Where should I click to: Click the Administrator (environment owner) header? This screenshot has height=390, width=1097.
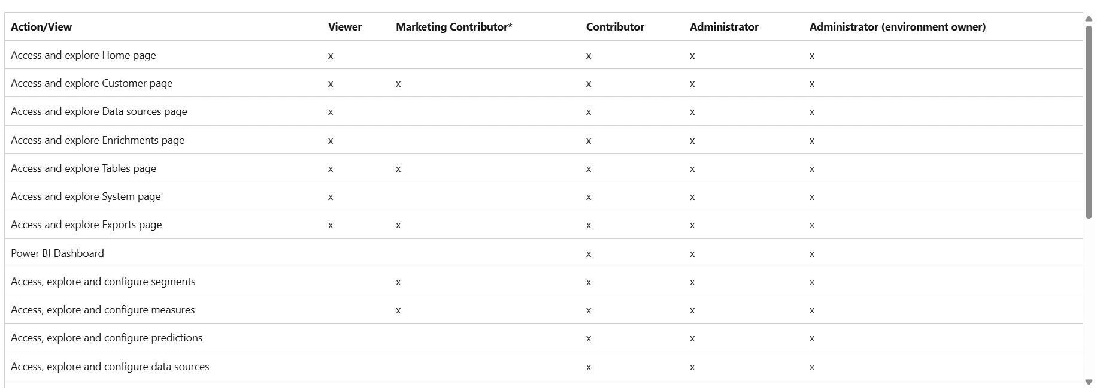pyautogui.click(x=897, y=27)
